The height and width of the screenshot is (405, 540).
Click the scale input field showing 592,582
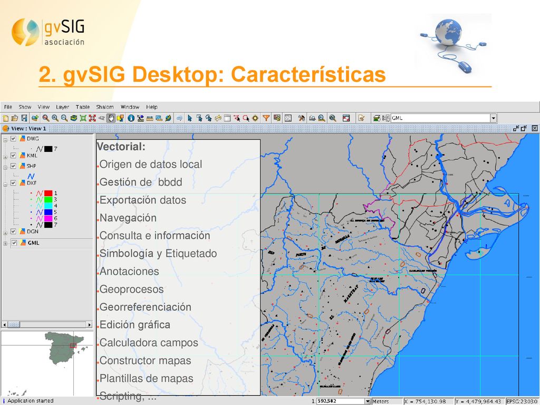click(x=341, y=401)
